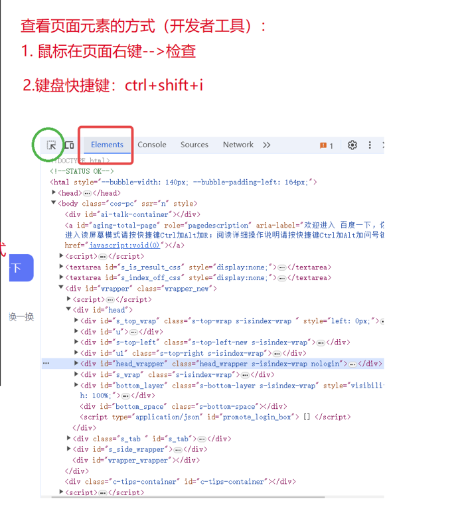Click ellipsis in div id u row
Screen dimensions: 466x513
coord(133,332)
